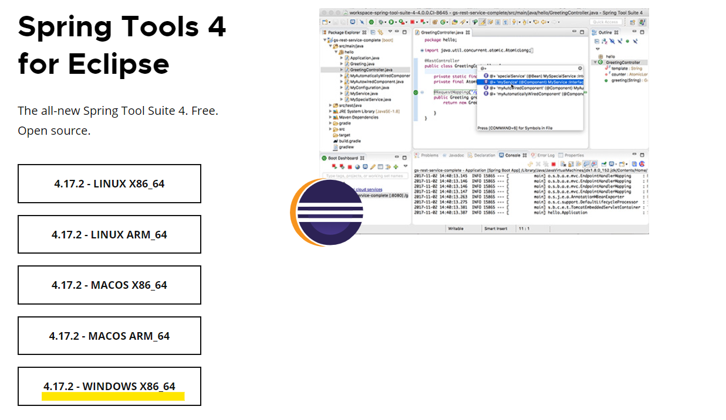Screen dimensions: 726x420
Task: Open the Spring Tool Suite IDE screenshot
Action: point(484,121)
